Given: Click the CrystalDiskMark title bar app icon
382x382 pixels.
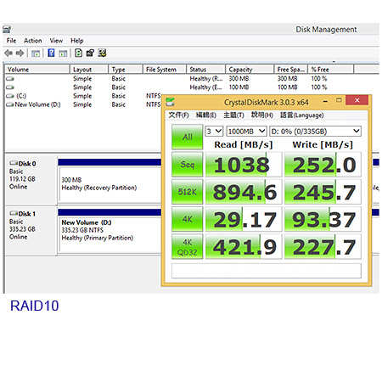Looking at the screenshot, I should point(170,102).
